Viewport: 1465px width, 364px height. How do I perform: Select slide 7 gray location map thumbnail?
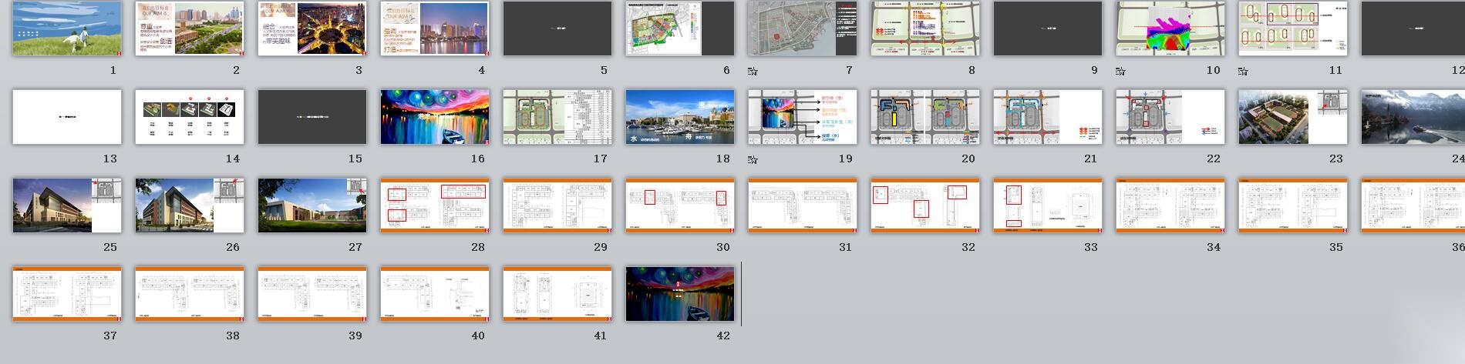click(803, 28)
